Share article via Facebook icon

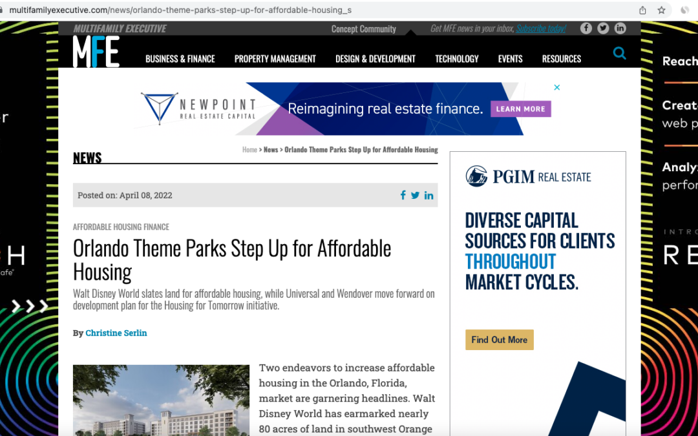403,195
